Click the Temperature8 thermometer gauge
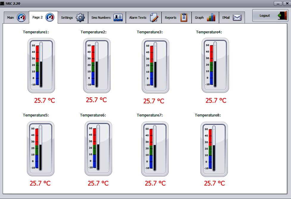This screenshot has height=199, width=291. (x=214, y=149)
